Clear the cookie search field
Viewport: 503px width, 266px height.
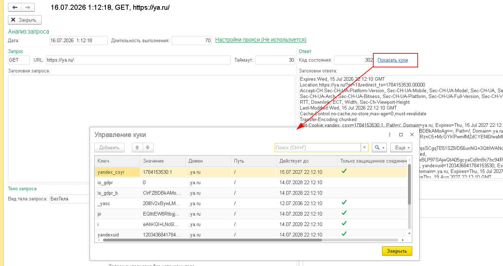point(365,147)
